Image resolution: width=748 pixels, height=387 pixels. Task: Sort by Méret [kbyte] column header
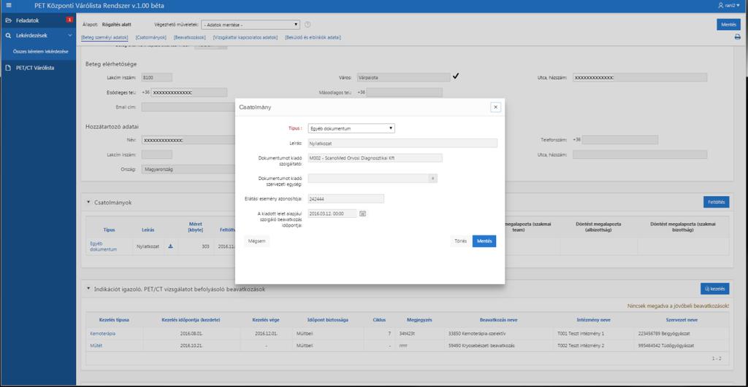tap(196, 227)
